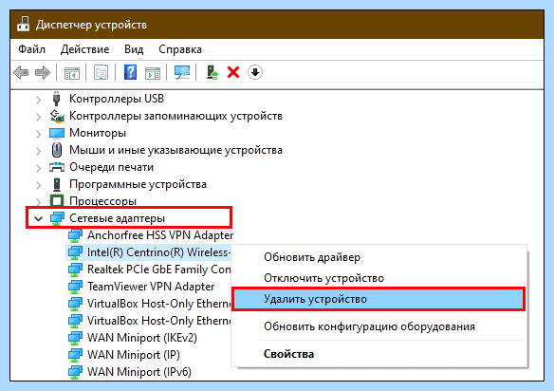Click the Forward arrow toolbar icon
554x391 pixels.
tap(43, 72)
